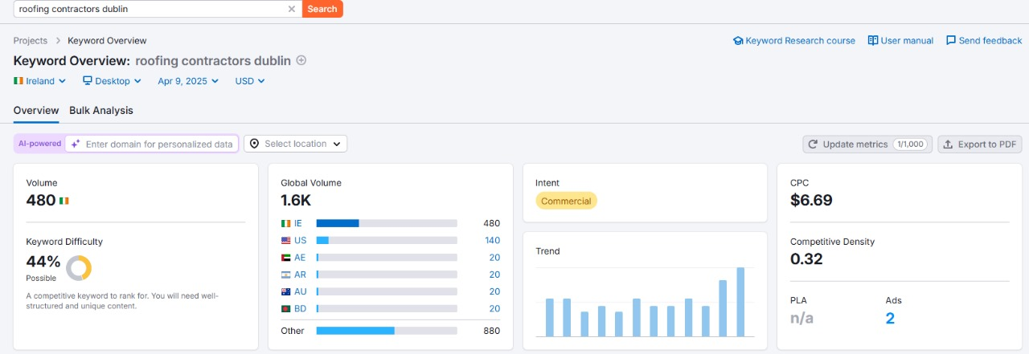Click the US volume value 140
This screenshot has width=1029, height=354.
[x=492, y=240]
